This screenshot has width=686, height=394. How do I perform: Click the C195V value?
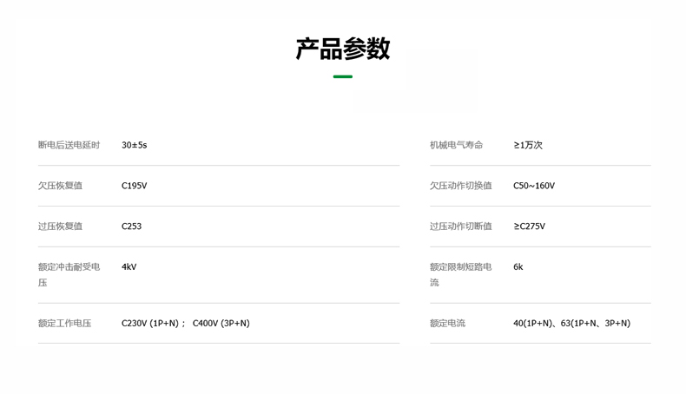[134, 186]
